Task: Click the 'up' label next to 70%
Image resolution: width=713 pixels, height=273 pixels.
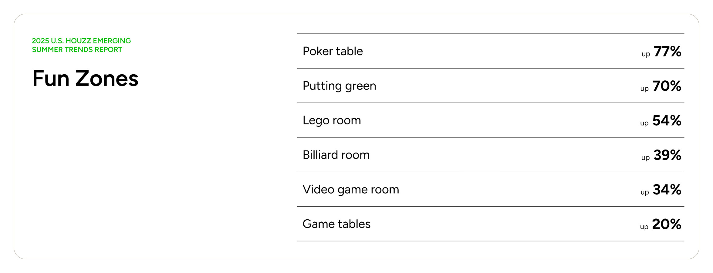Action: coord(644,89)
